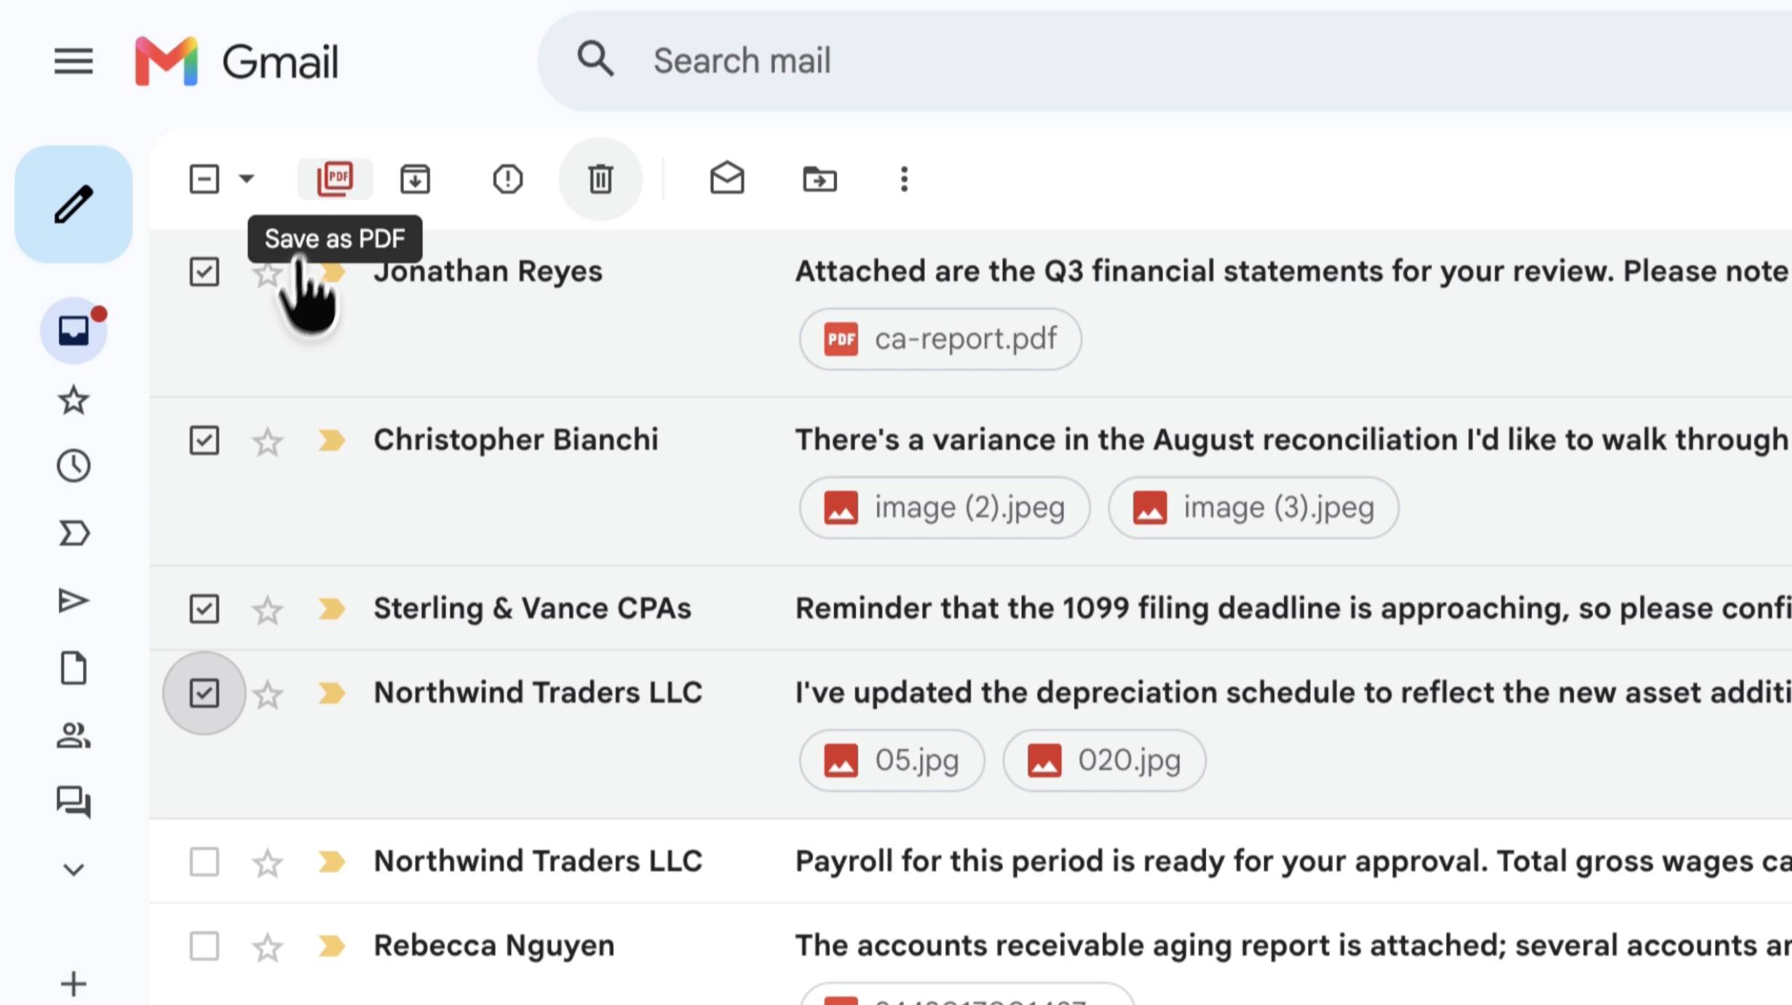This screenshot has height=1005, width=1792.
Task: Open the accounts receivable aging report message
Action: click(x=1292, y=945)
